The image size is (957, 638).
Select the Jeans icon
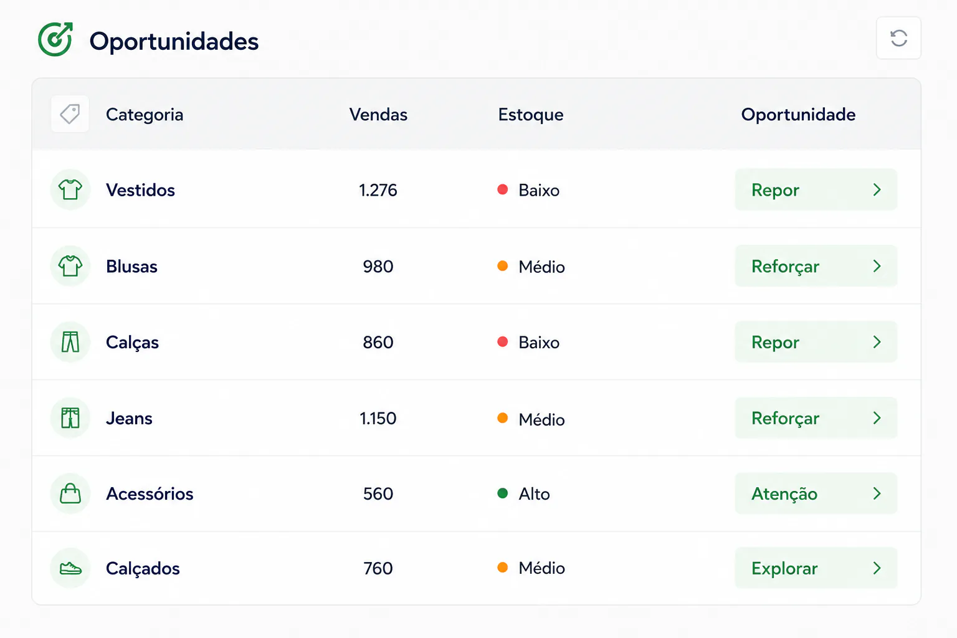[x=70, y=418]
